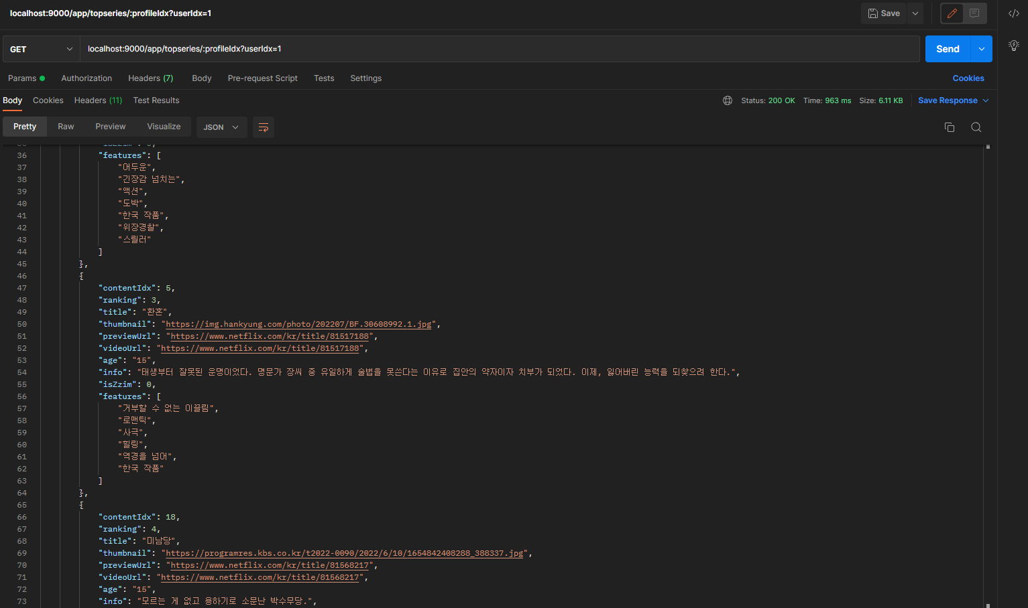Image resolution: width=1028 pixels, height=608 pixels.
Task: Expand the GET method dropdown
Action: 42,49
